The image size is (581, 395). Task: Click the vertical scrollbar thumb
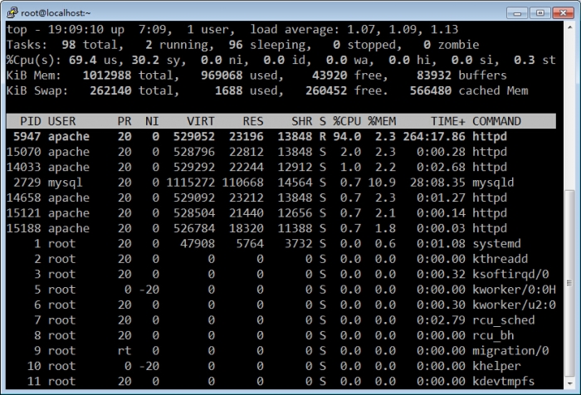coord(569,284)
